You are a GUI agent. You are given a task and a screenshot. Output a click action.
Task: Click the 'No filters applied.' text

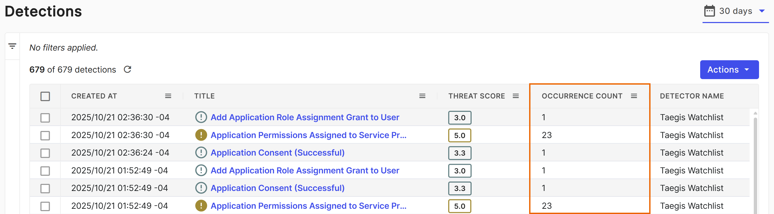pyautogui.click(x=64, y=48)
